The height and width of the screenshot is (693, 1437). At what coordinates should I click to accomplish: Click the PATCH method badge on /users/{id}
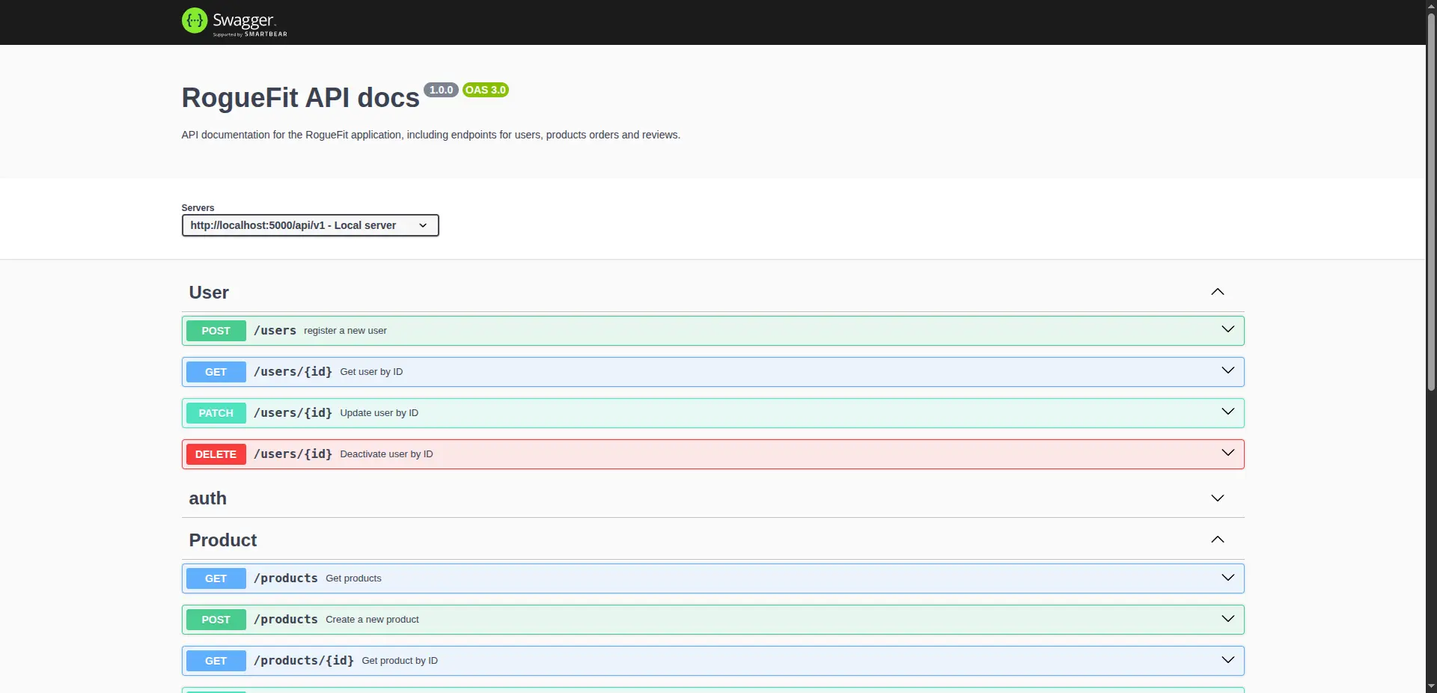(x=216, y=413)
